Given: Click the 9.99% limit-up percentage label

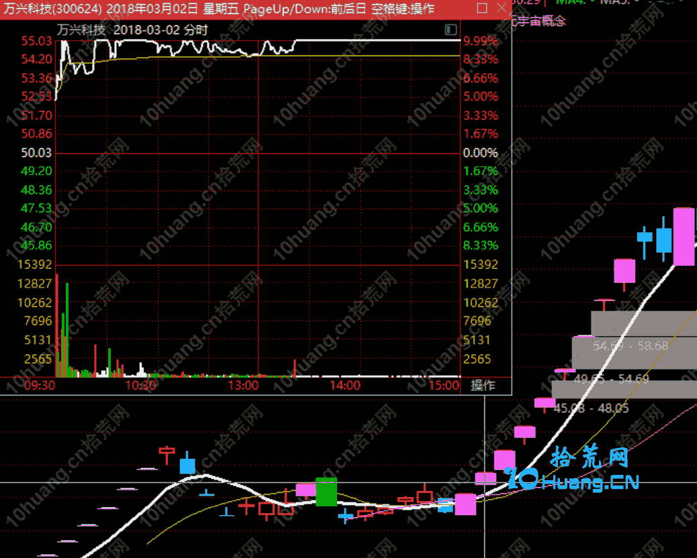Looking at the screenshot, I should click(x=481, y=42).
